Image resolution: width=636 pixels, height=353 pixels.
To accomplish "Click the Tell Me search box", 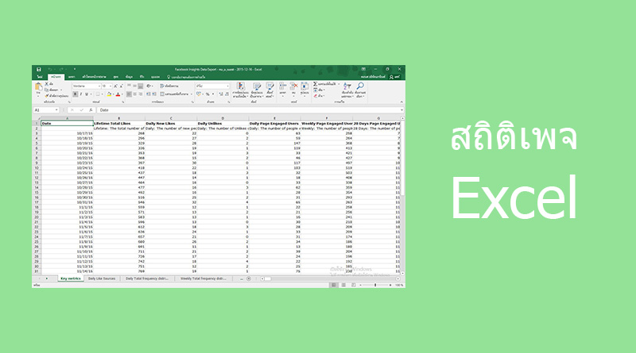I will pyautogui.click(x=187, y=77).
